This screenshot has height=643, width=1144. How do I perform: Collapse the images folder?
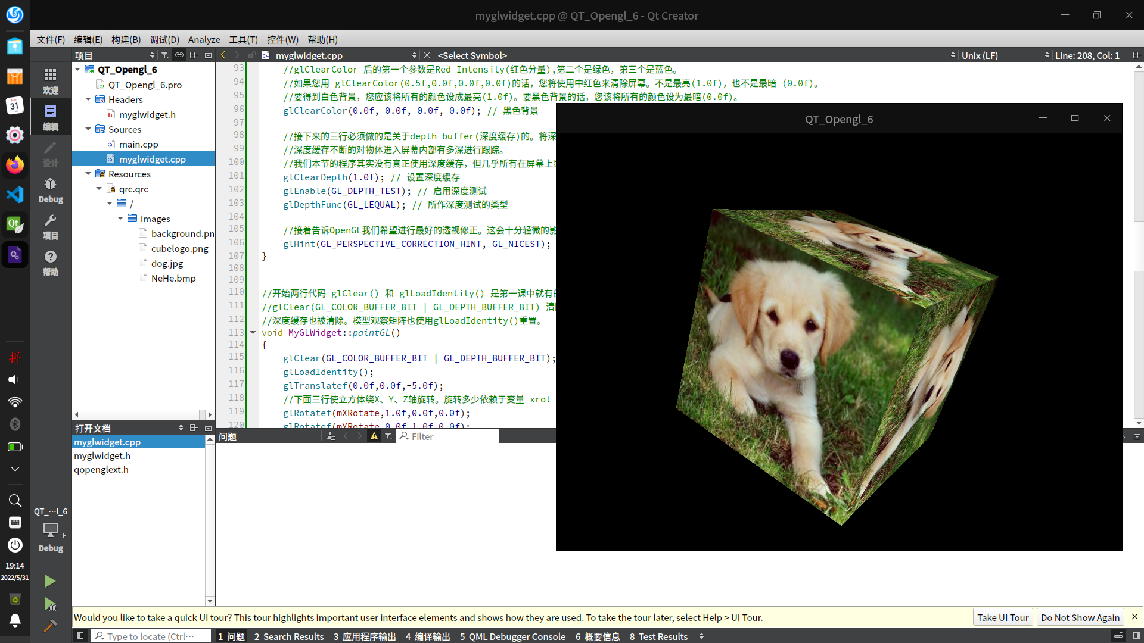120,219
